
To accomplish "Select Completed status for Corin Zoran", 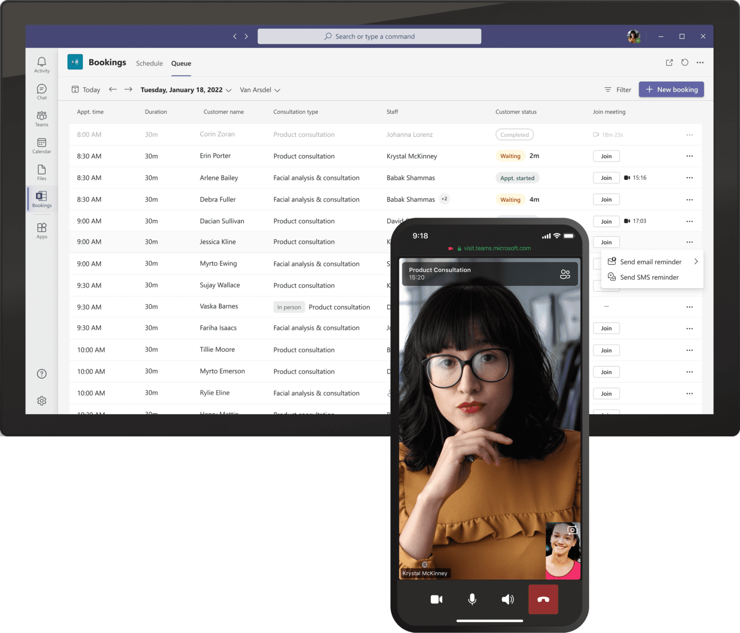I will click(515, 135).
